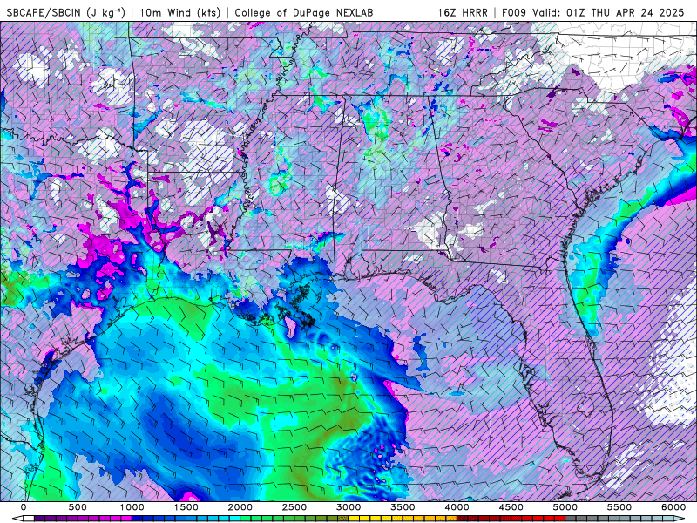697x523 pixels.
Task: Click the "F009 Valid: 01Z THU APR 24 2025" text
Action: click(593, 12)
